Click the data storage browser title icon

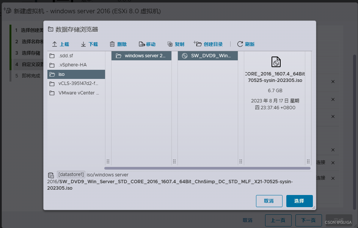[50, 29]
